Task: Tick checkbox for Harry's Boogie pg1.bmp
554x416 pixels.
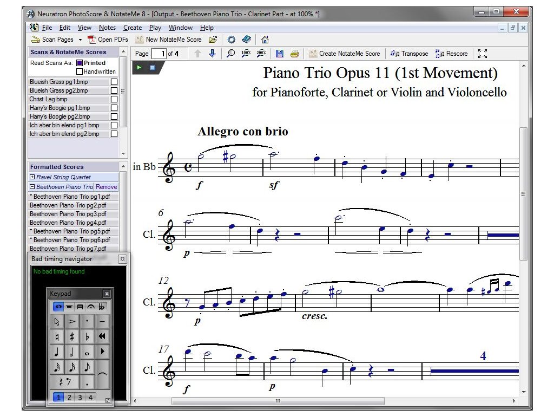Action: click(x=114, y=108)
